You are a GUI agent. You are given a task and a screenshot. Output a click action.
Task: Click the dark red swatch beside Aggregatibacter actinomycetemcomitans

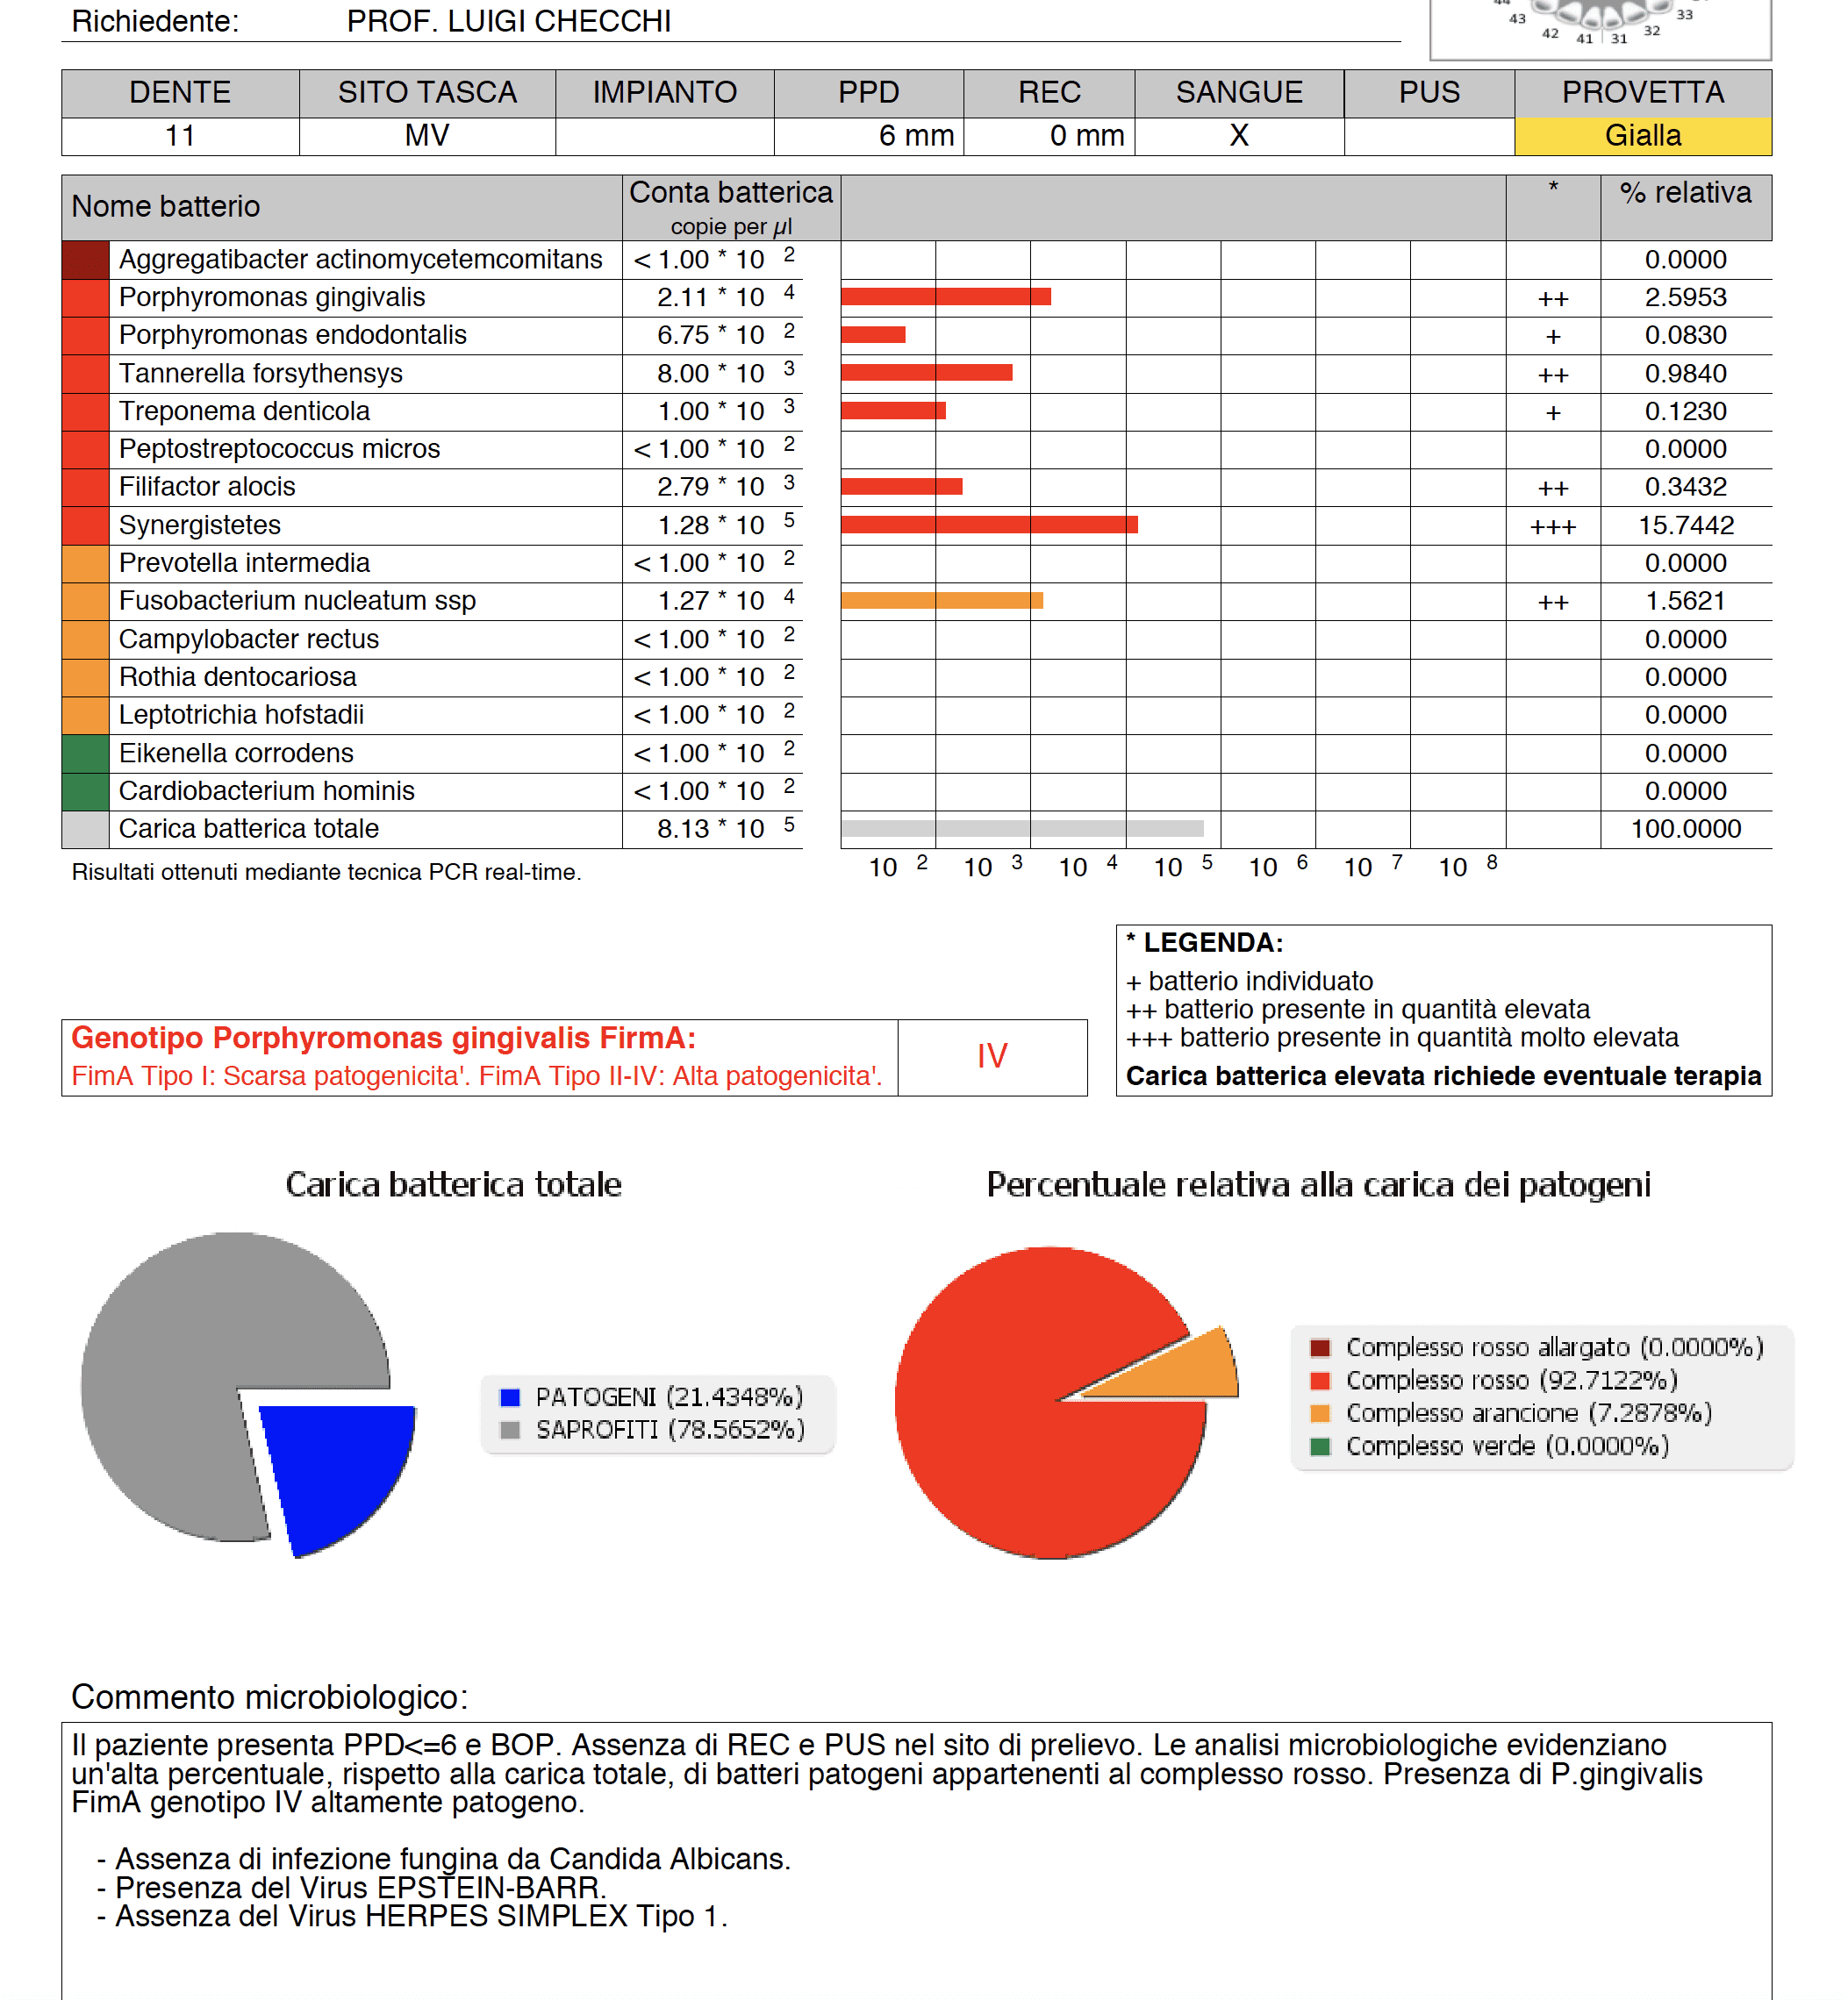[x=85, y=260]
